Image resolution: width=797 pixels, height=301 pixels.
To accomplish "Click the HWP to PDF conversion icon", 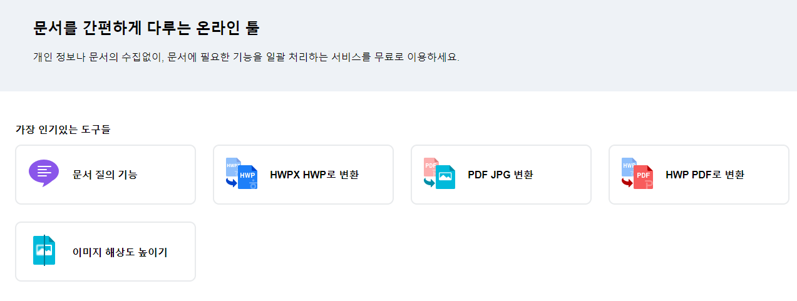I will [x=637, y=174].
